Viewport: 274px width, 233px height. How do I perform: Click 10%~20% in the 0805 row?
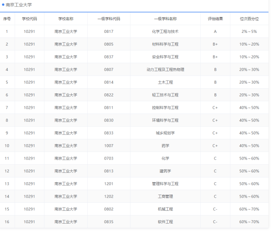click(x=249, y=44)
